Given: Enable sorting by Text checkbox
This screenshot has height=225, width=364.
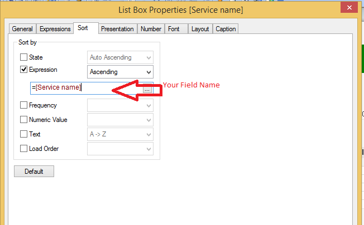Looking at the screenshot, I should pyautogui.click(x=23, y=134).
